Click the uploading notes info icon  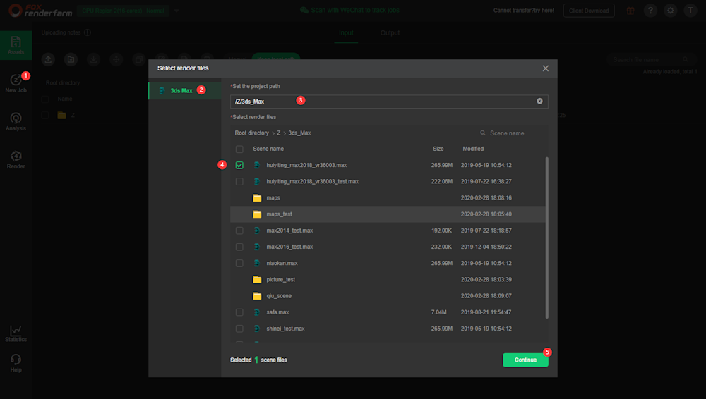click(x=88, y=32)
